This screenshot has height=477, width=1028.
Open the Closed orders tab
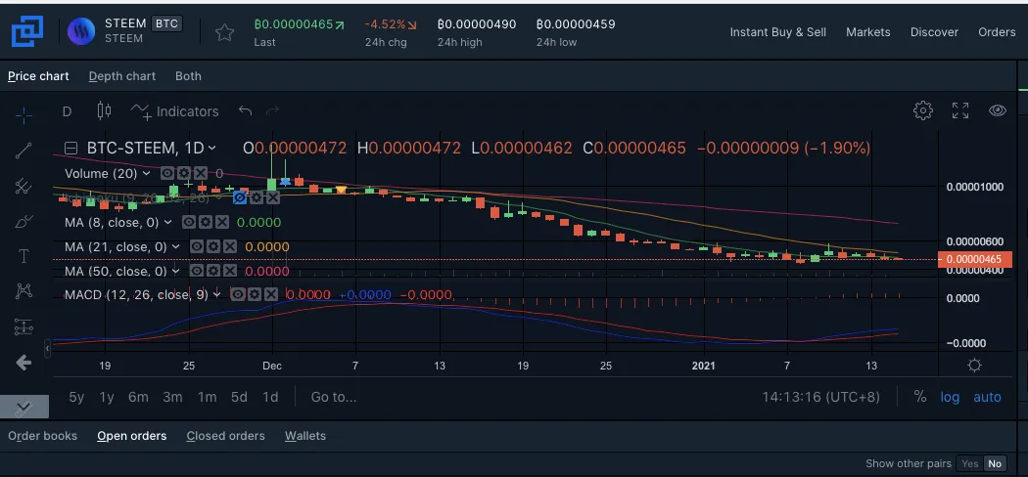225,436
